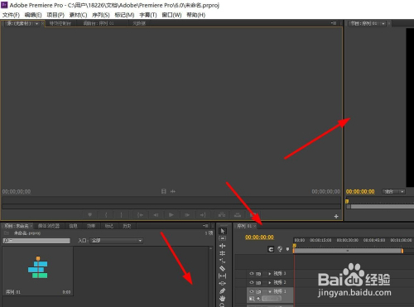Open the Project panel In filter dropdown

pyautogui.click(x=117, y=241)
